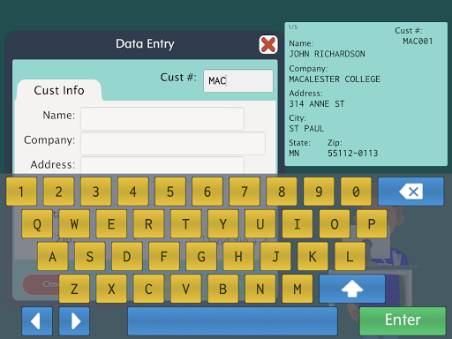The image size is (452, 339).
Task: Tap the 0 number key
Action: [x=356, y=192]
